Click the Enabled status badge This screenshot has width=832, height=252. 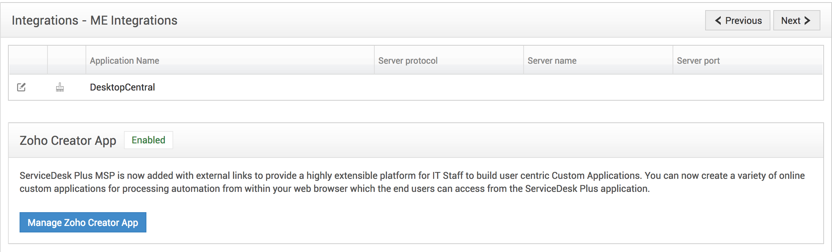tap(148, 140)
